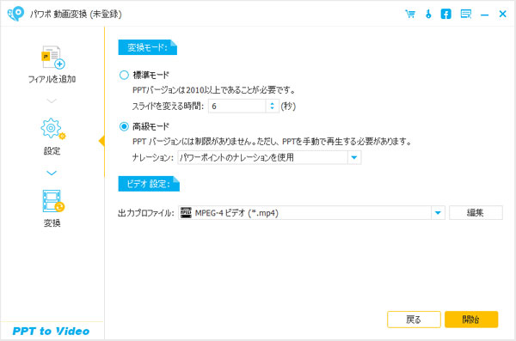Click the PPT to Video logo text
This screenshot has height=341, width=516.
click(51, 332)
